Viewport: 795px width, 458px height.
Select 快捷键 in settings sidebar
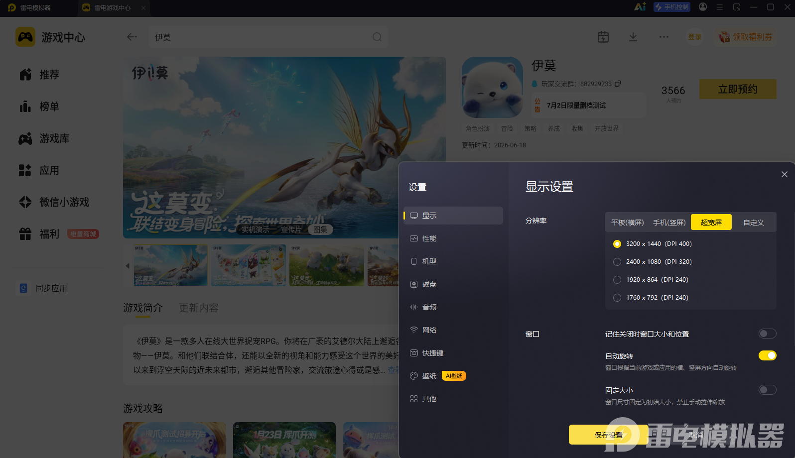coord(453,353)
